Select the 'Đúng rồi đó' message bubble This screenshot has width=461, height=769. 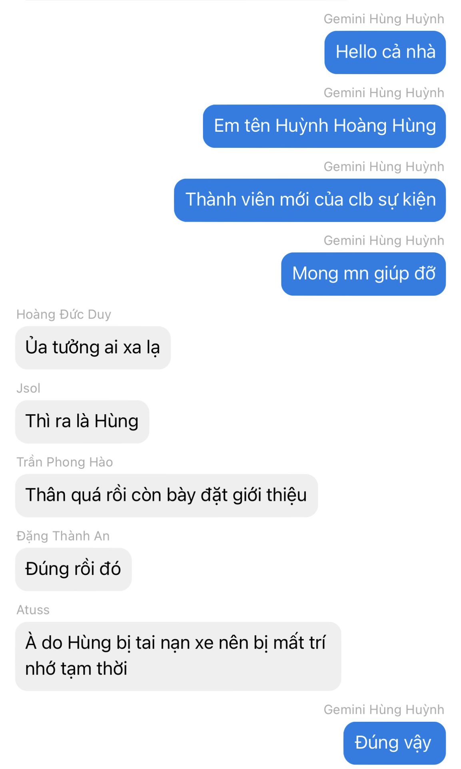point(73,569)
